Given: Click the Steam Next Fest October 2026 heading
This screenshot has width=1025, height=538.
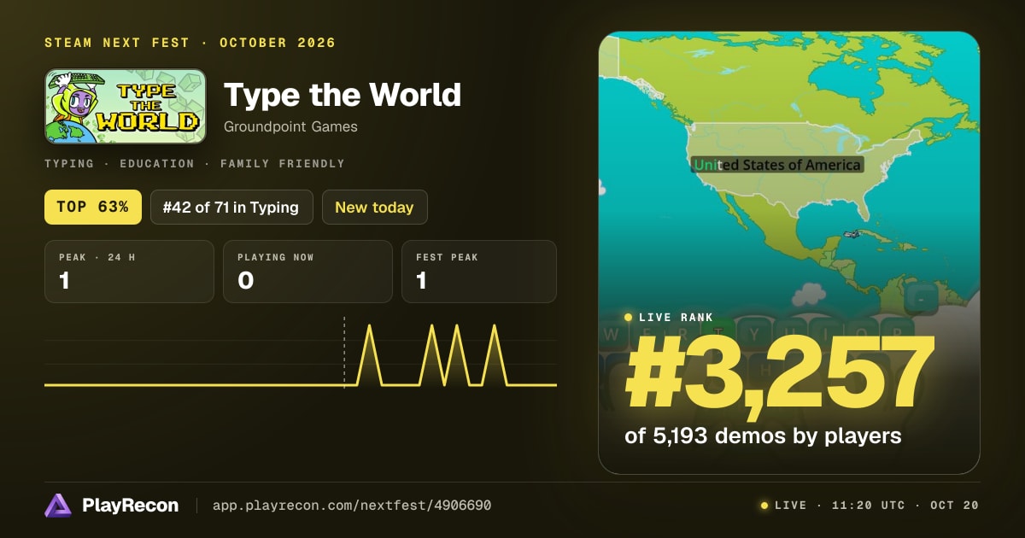Looking at the screenshot, I should (x=190, y=43).
